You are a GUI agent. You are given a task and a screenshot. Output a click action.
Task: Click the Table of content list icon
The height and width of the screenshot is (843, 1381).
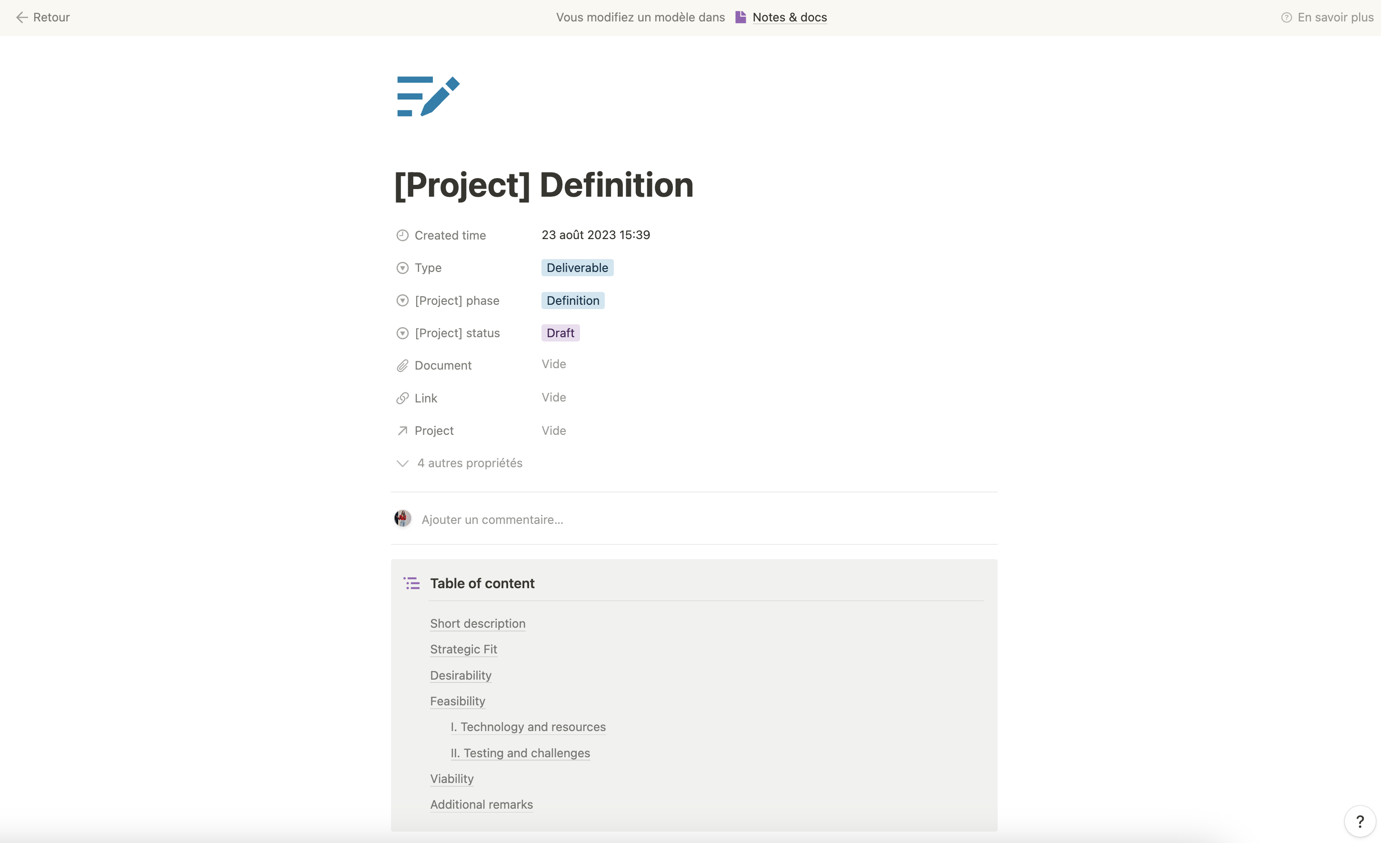click(412, 583)
